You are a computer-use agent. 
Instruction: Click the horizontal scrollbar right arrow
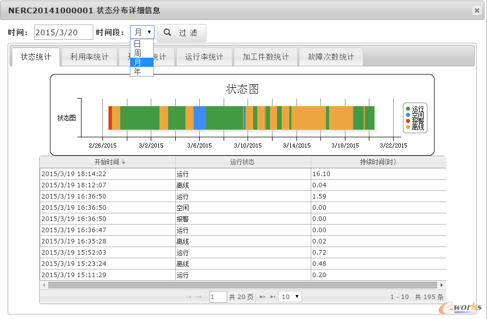441,285
